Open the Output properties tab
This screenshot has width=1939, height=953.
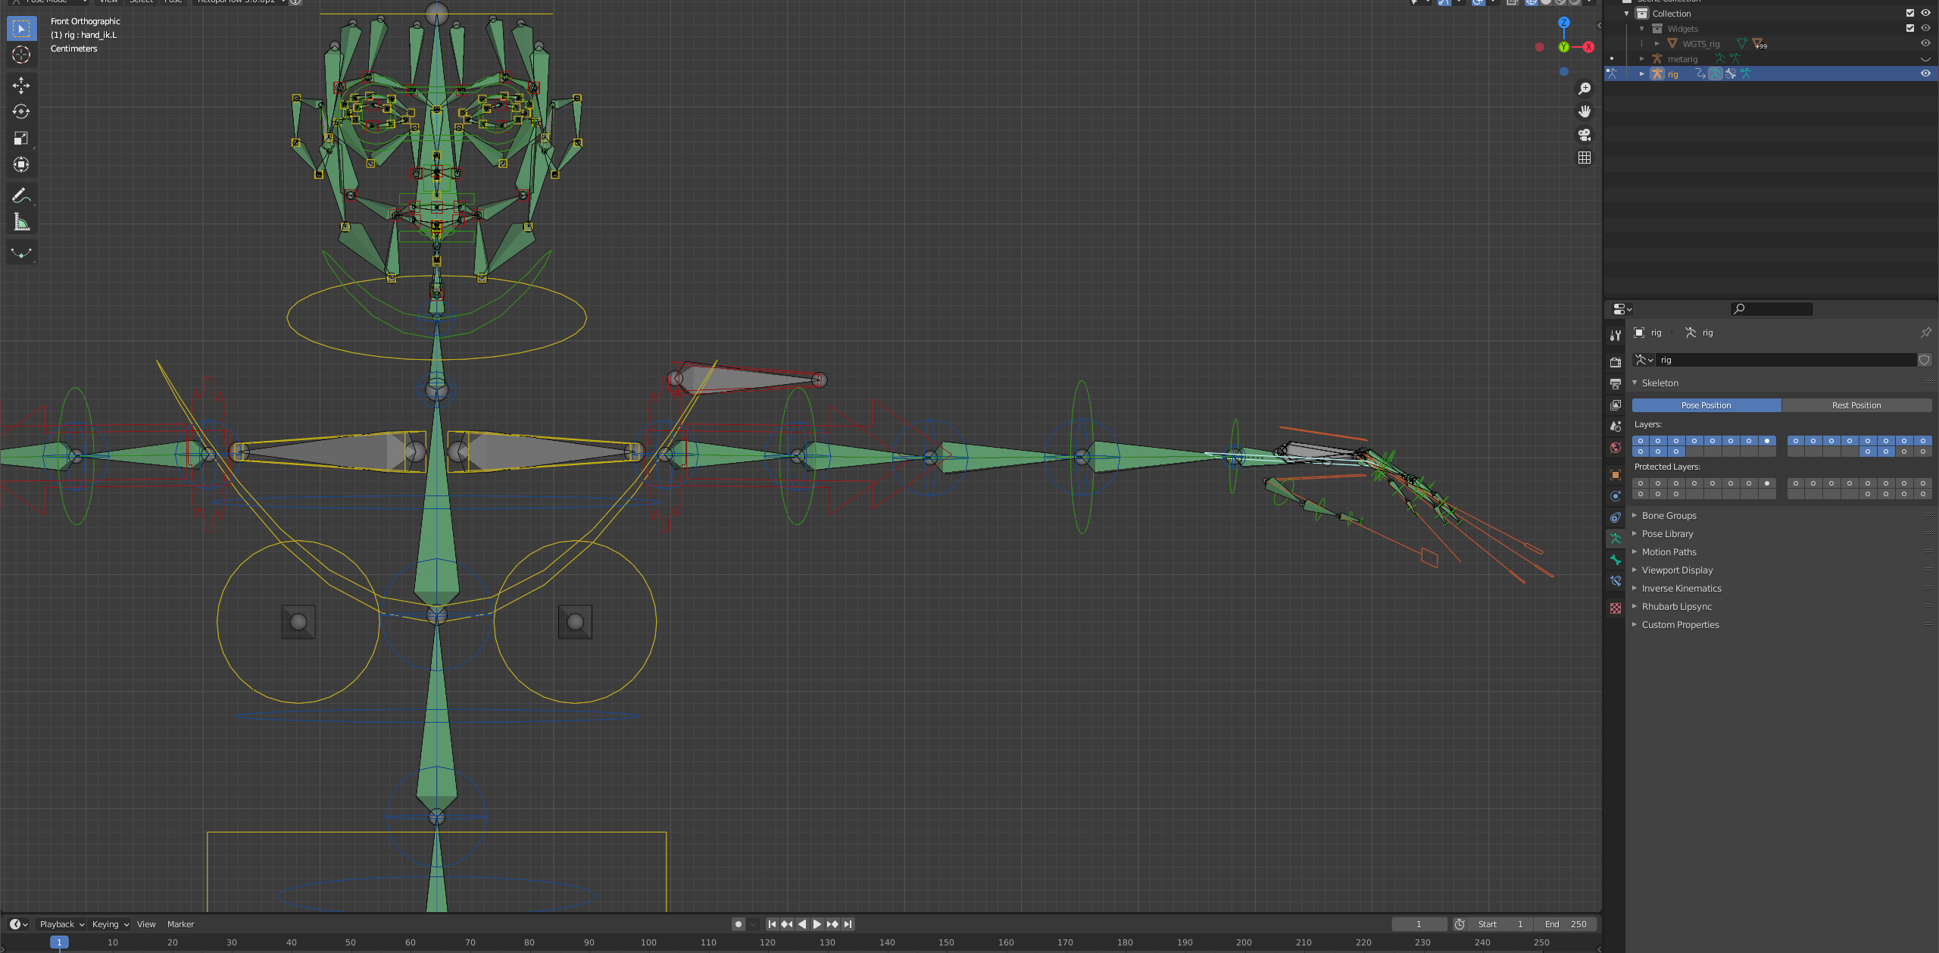pos(1616,384)
